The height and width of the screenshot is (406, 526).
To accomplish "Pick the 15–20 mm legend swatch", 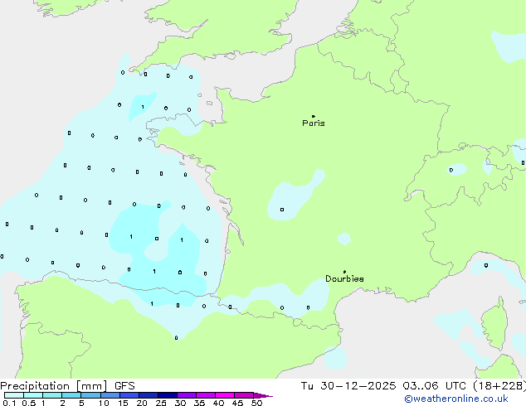I will pyautogui.click(x=129, y=395).
